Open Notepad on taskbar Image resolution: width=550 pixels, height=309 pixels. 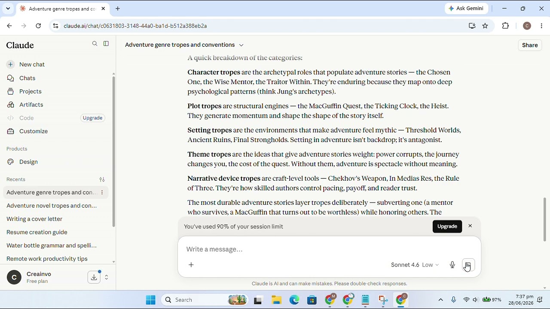click(x=365, y=300)
